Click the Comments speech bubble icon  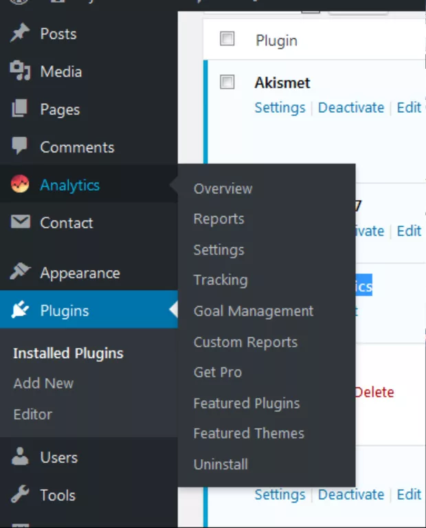pos(20,146)
